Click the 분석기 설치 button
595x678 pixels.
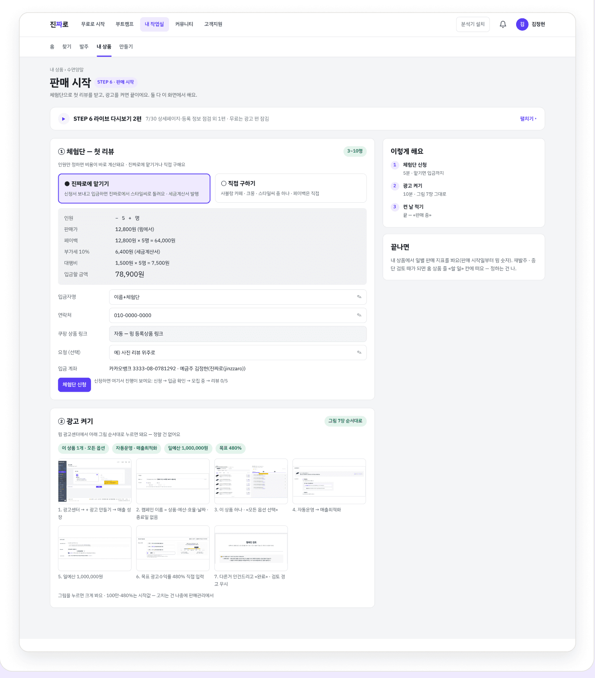pos(473,24)
